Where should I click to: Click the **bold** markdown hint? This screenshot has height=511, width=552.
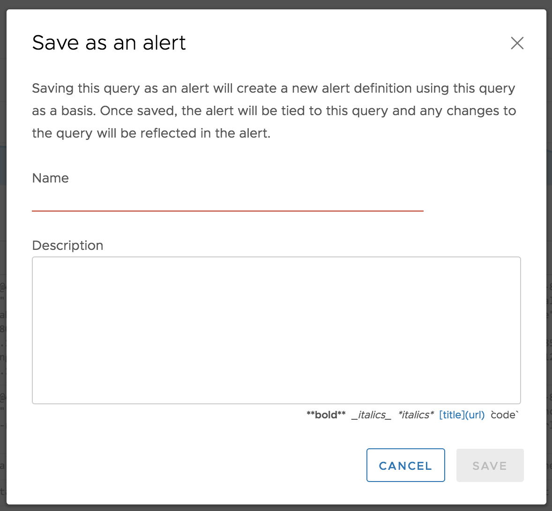point(326,415)
